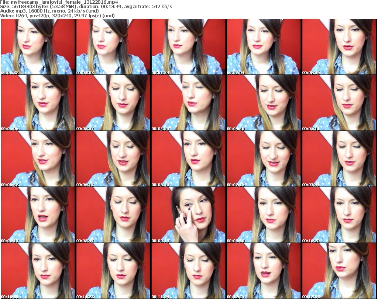The width and height of the screenshot is (378, 299).
Task: Choose the 00:05:42 thumbnail
Action: 38,159
